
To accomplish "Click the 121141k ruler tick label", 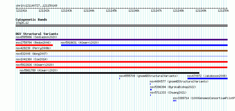I will [x=22, y=11].
